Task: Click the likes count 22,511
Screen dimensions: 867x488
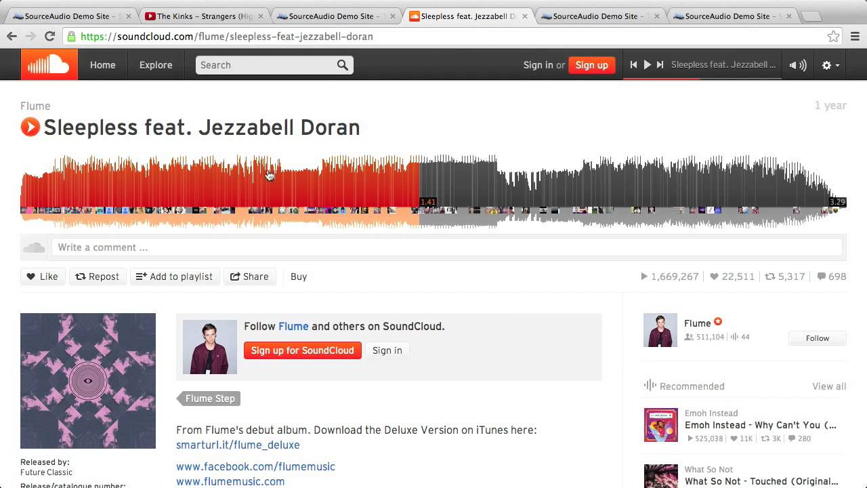Action: pyautogui.click(x=732, y=277)
